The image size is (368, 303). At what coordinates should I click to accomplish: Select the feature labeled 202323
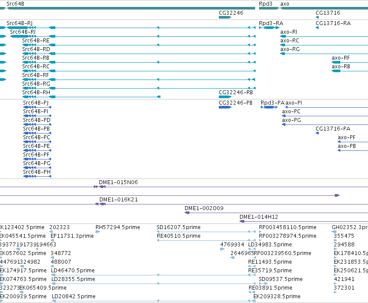coord(59,227)
